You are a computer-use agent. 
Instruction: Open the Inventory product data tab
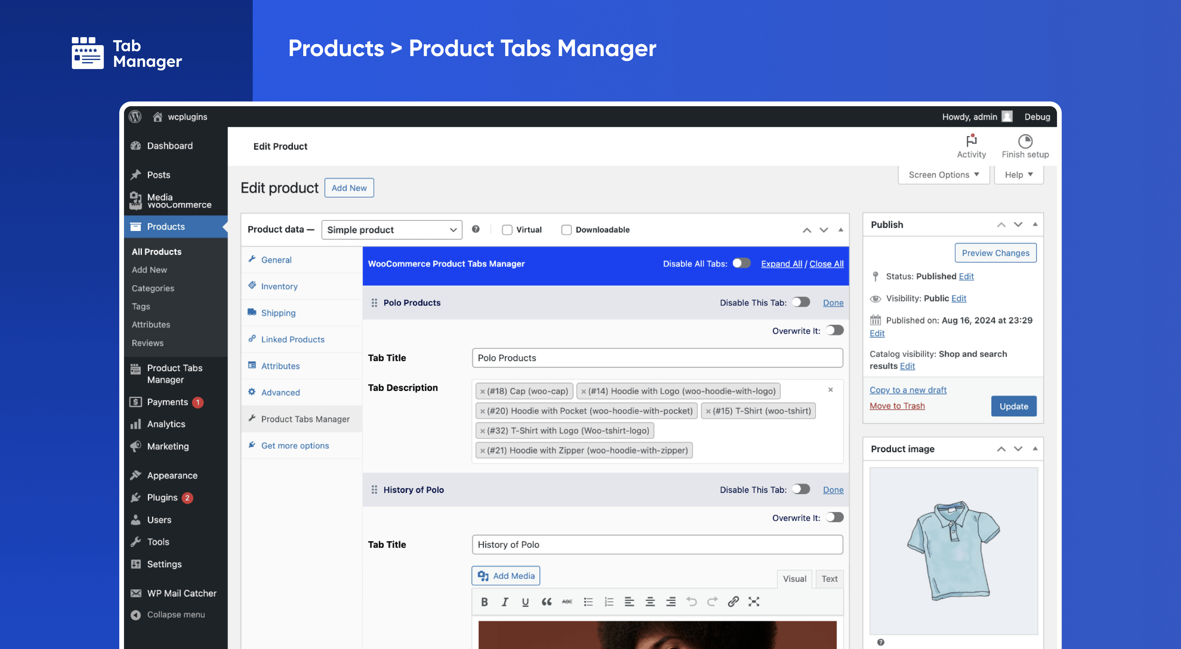tap(279, 286)
